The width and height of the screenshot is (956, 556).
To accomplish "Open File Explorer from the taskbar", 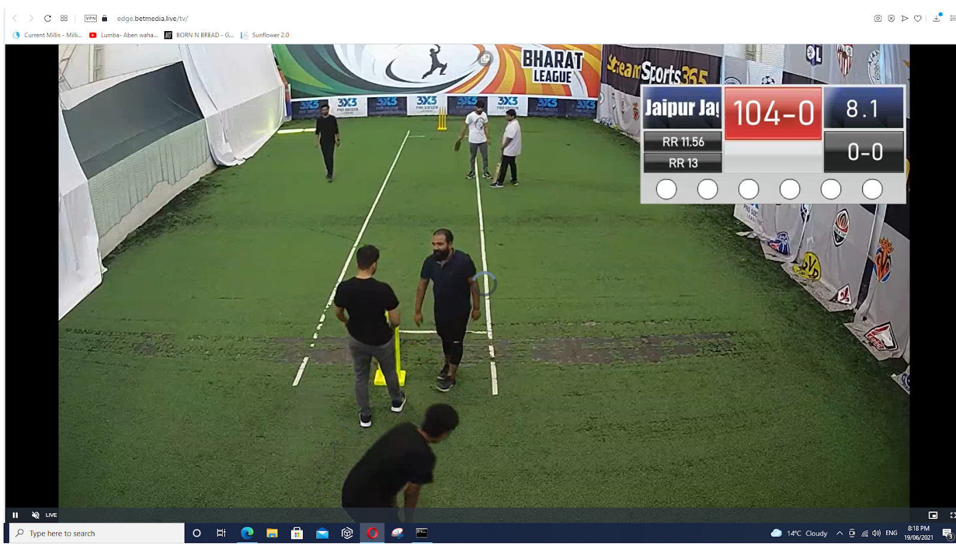I will [x=272, y=533].
